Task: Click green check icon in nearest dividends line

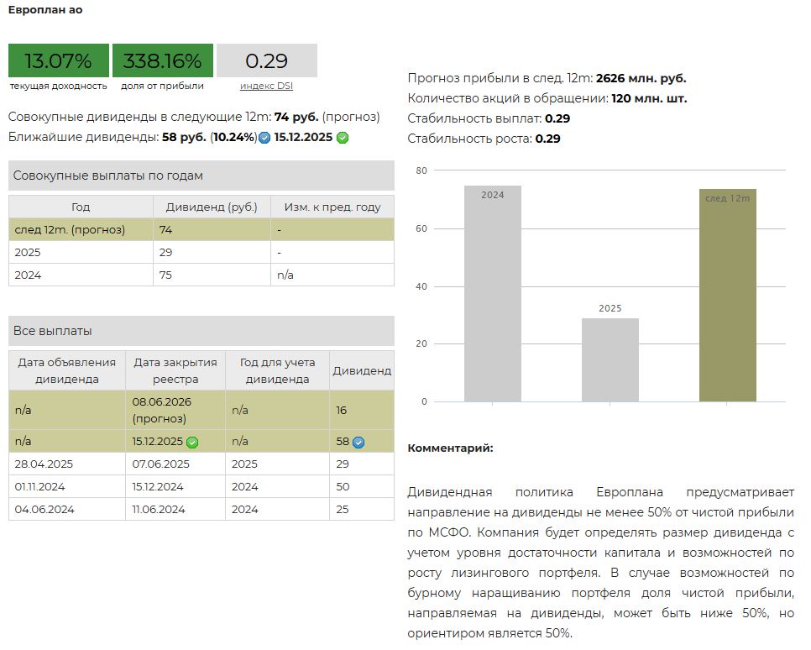Action: pyautogui.click(x=343, y=138)
